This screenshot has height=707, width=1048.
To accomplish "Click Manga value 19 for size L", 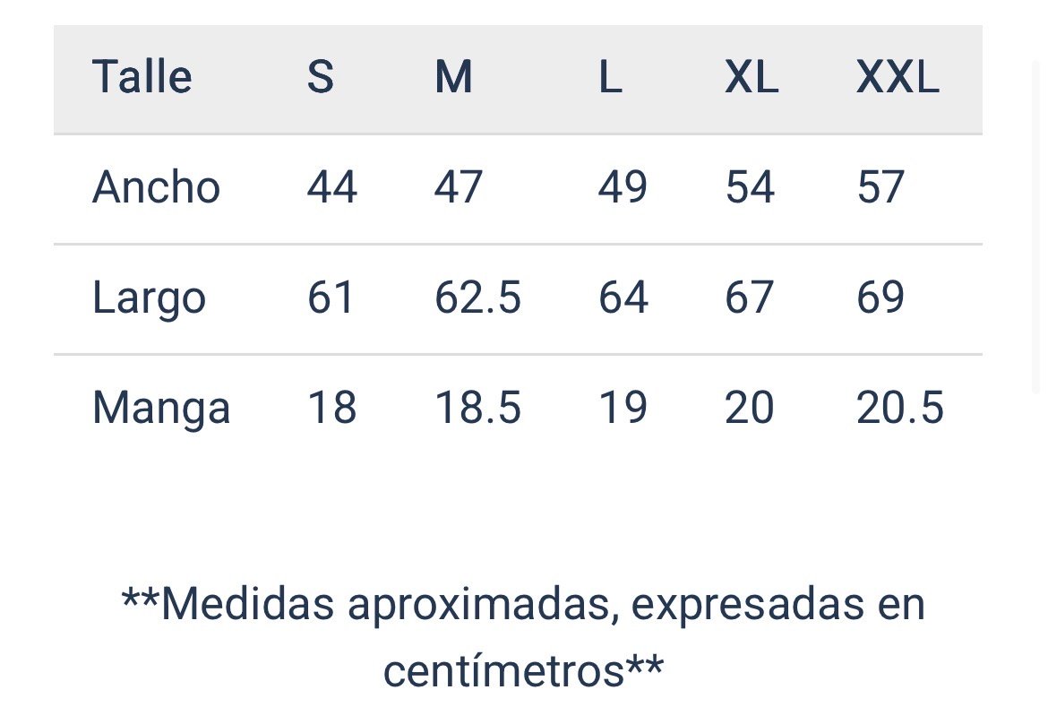I will pos(623,408).
